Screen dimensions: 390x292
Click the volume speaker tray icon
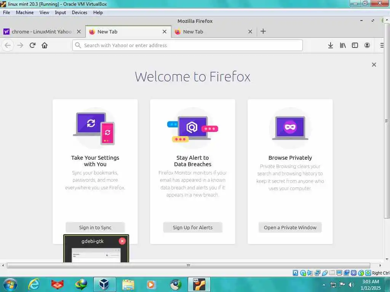tap(352, 285)
